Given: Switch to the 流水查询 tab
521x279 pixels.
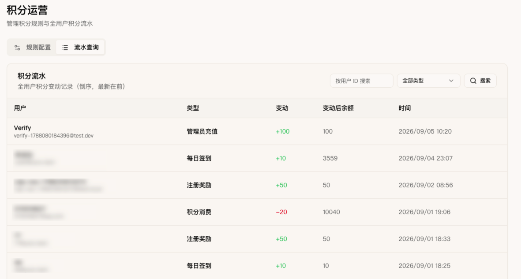Looking at the screenshot, I should tap(80, 48).
